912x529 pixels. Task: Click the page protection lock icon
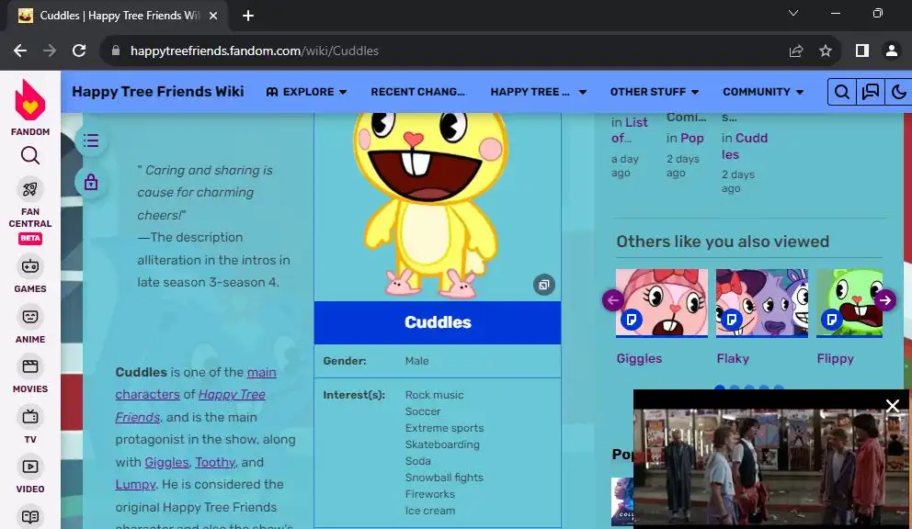coord(91,183)
